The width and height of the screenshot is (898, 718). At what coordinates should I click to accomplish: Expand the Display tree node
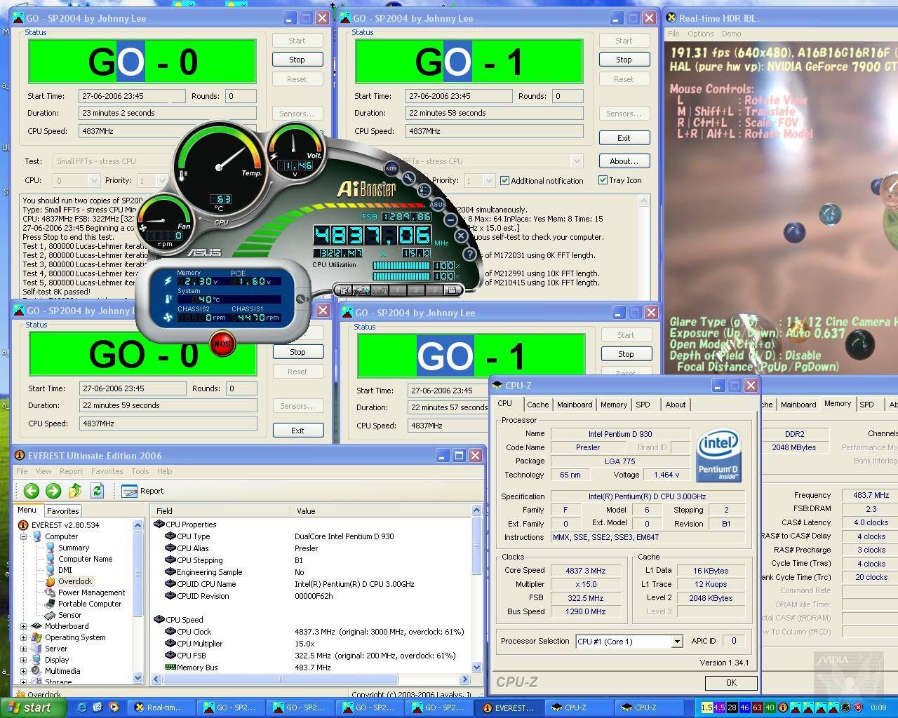coord(23,660)
